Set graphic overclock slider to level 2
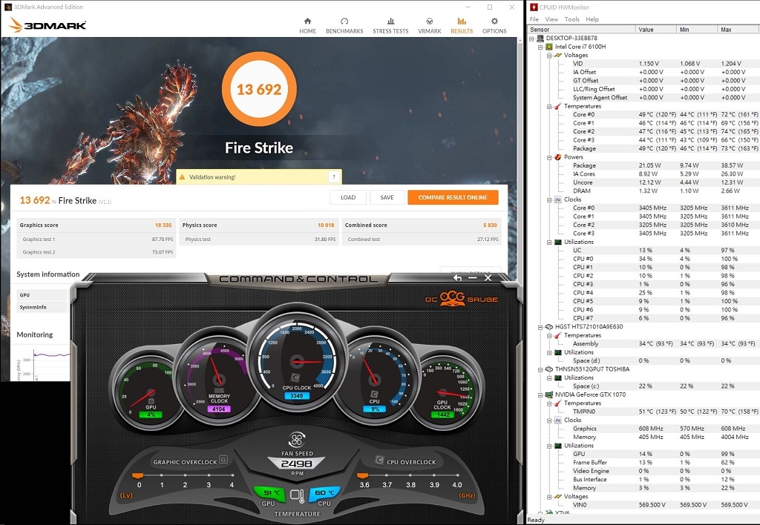The width and height of the screenshot is (760, 525). pos(185,476)
